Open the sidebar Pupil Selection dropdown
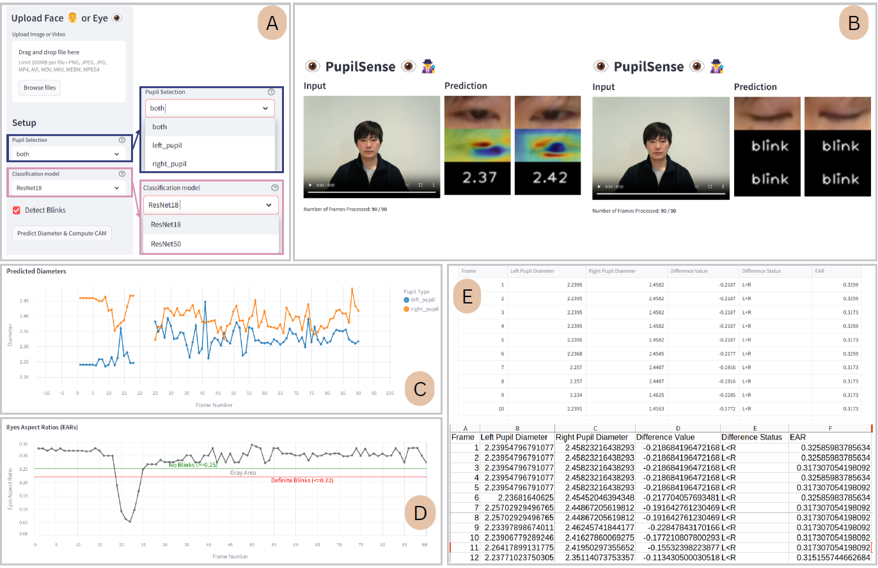The image size is (878, 568). (x=68, y=154)
